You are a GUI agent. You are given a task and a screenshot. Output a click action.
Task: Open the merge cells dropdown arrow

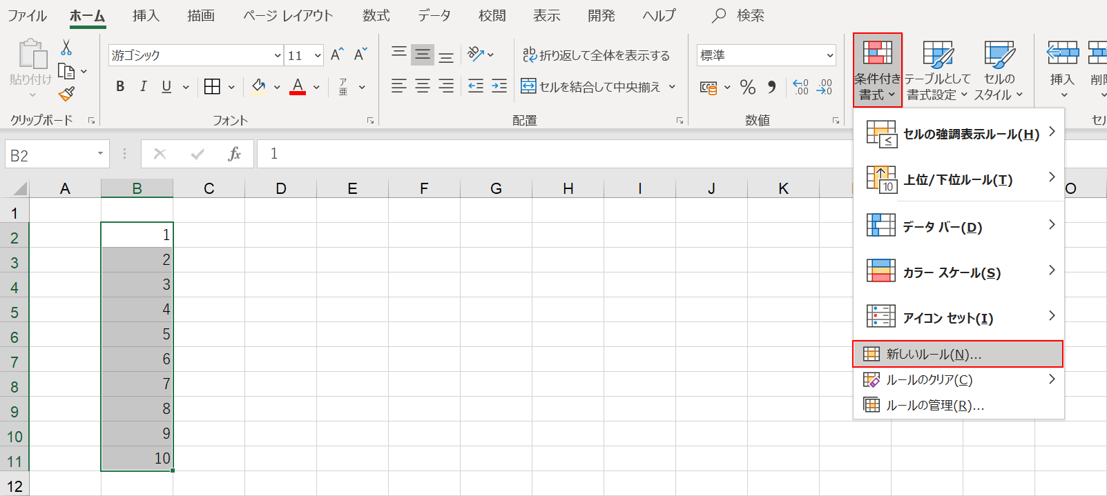pyautogui.click(x=672, y=87)
